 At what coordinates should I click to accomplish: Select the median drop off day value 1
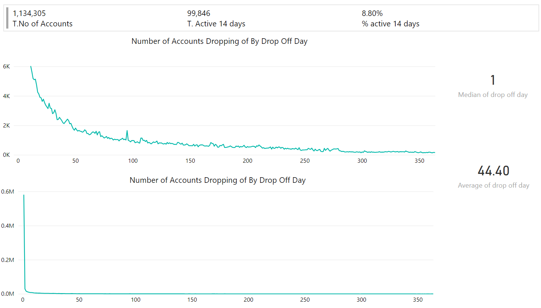(493, 80)
